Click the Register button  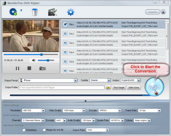pyautogui.click(x=153, y=12)
